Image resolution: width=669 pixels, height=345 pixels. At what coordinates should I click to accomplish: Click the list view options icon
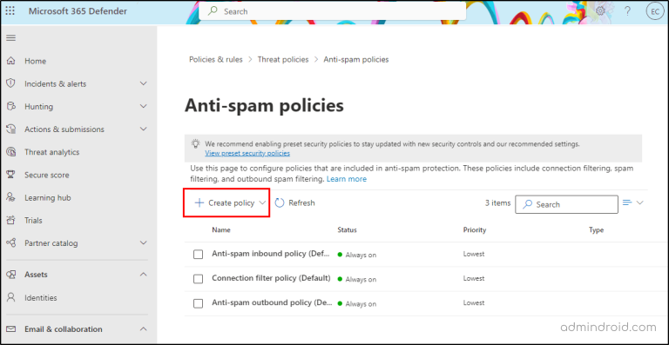[627, 202]
